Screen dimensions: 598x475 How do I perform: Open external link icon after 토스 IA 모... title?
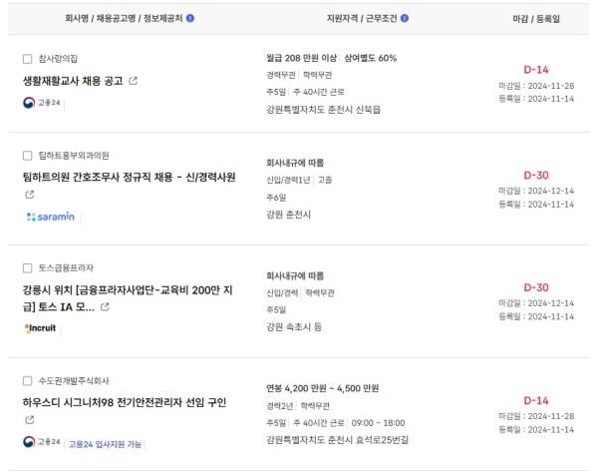pos(105,306)
